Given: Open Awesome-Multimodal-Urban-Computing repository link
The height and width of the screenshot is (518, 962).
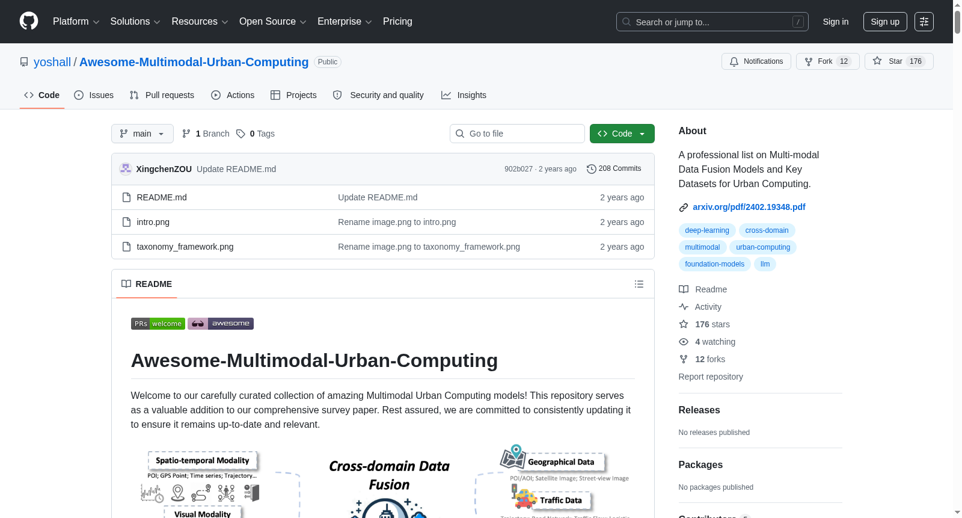Looking at the screenshot, I should pyautogui.click(x=194, y=62).
